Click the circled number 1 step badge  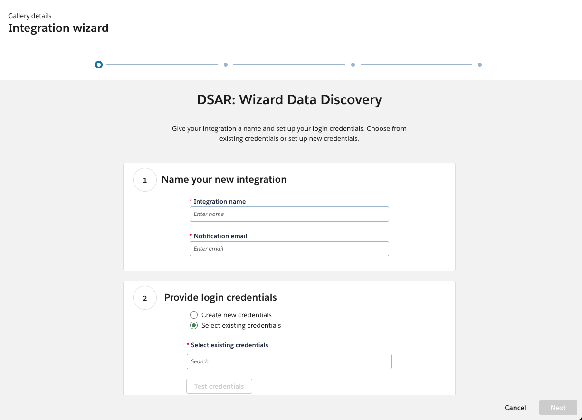[x=145, y=180]
